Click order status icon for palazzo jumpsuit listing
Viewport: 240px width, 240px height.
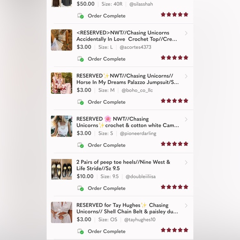(80, 102)
